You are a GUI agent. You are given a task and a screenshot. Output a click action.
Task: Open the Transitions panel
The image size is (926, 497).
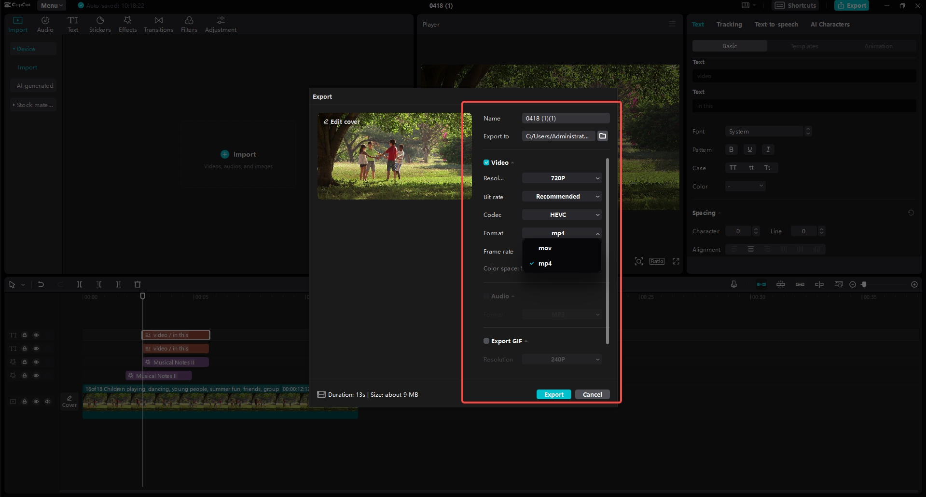pyautogui.click(x=158, y=24)
